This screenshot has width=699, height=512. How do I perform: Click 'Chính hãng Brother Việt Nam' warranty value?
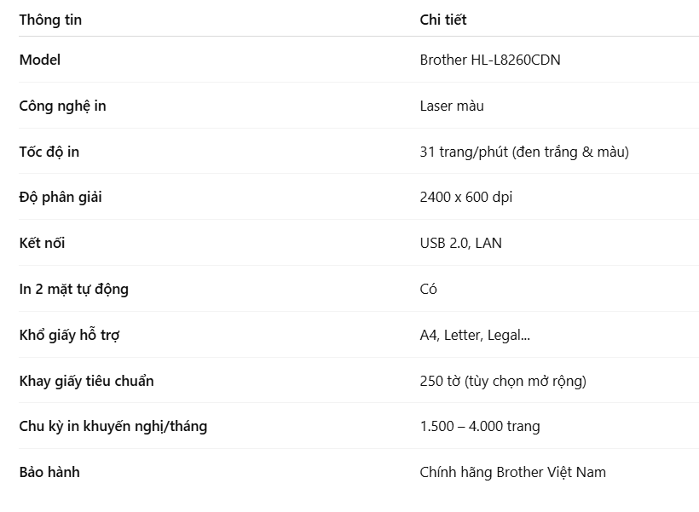pos(512,472)
